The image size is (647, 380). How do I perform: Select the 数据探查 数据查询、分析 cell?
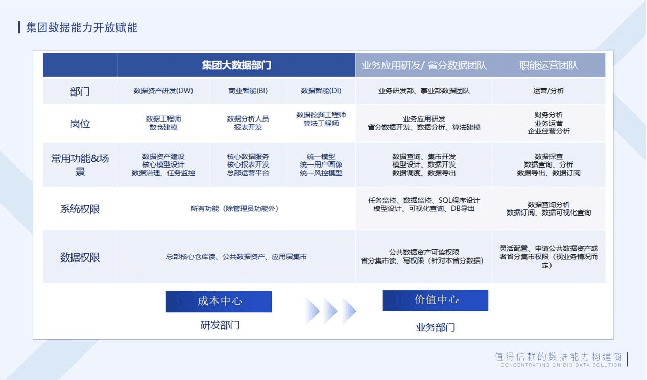[549, 164]
